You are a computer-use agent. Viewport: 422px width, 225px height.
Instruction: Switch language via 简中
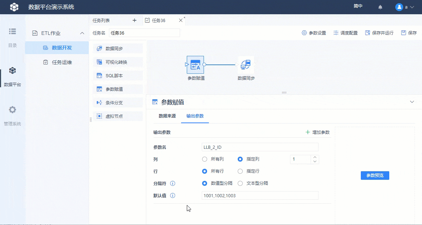[358, 6]
